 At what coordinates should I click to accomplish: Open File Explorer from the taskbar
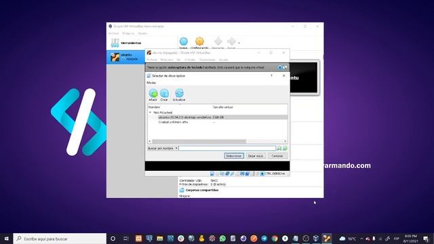(160, 239)
